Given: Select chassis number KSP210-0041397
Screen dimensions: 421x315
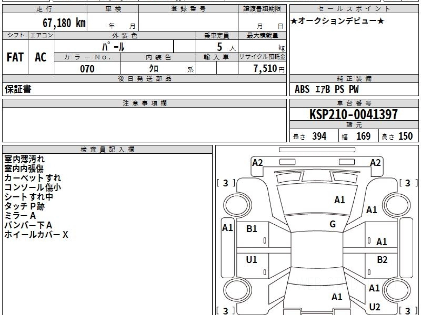Looking at the screenshot, I should (x=354, y=114).
